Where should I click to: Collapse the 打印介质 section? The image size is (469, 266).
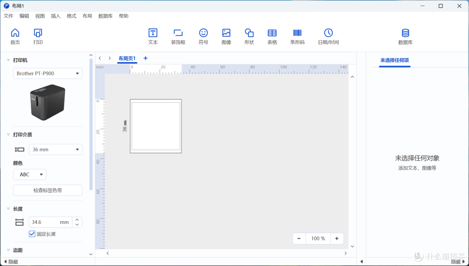(8, 135)
